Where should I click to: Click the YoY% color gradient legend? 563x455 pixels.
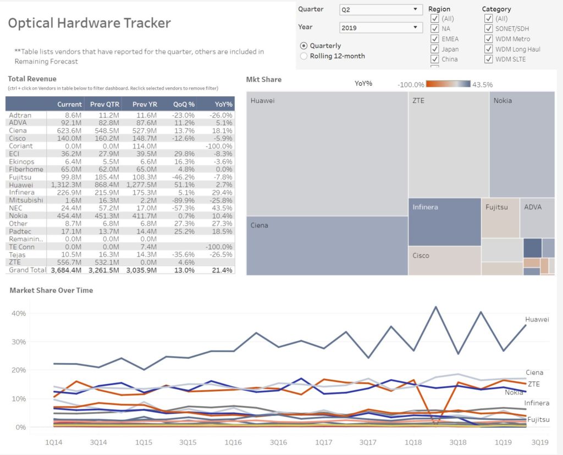(x=448, y=84)
